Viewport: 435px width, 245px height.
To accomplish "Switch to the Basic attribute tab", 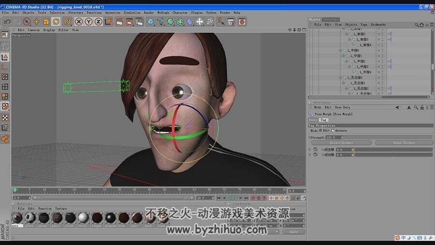I will click(x=313, y=120).
